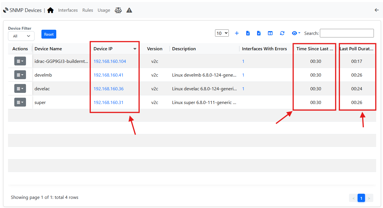Select the super device name cell
This screenshot has height=208, width=383.
point(40,102)
